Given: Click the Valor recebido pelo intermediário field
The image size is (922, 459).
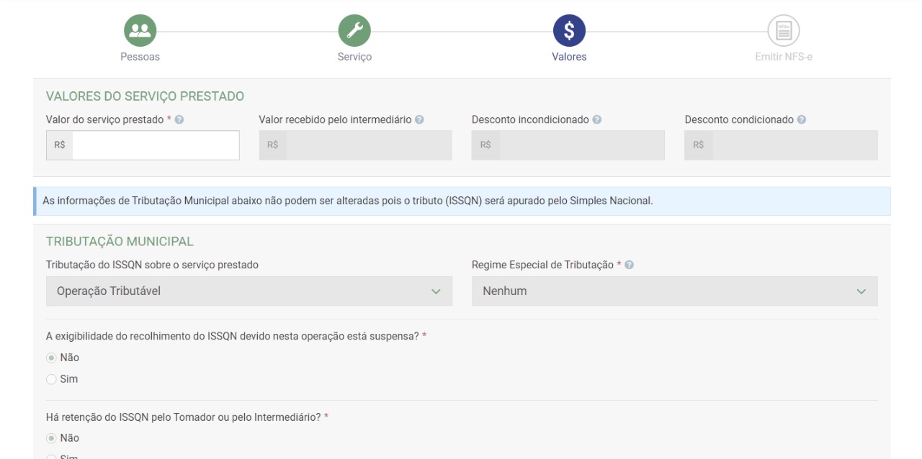Looking at the screenshot, I should pyautogui.click(x=367, y=145).
